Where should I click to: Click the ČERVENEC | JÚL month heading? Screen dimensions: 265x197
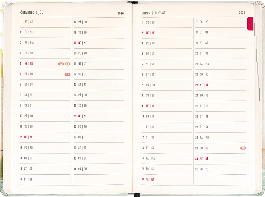coord(31,13)
